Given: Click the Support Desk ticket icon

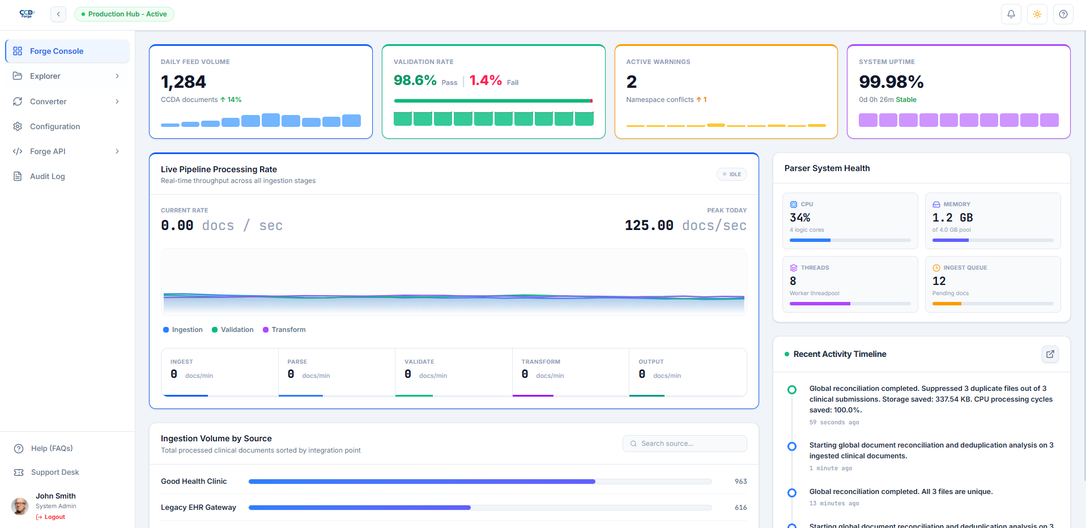Looking at the screenshot, I should pos(19,472).
